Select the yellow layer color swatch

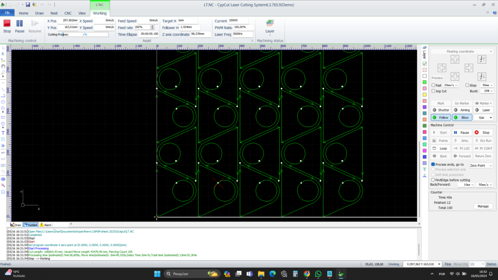click(425, 94)
